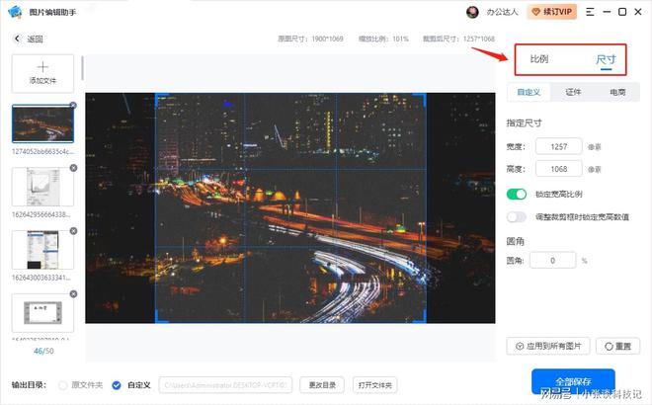The width and height of the screenshot is (652, 405).
Task: Toggle off 锁定宽高比例 lock aspect ratio
Action: tap(517, 195)
